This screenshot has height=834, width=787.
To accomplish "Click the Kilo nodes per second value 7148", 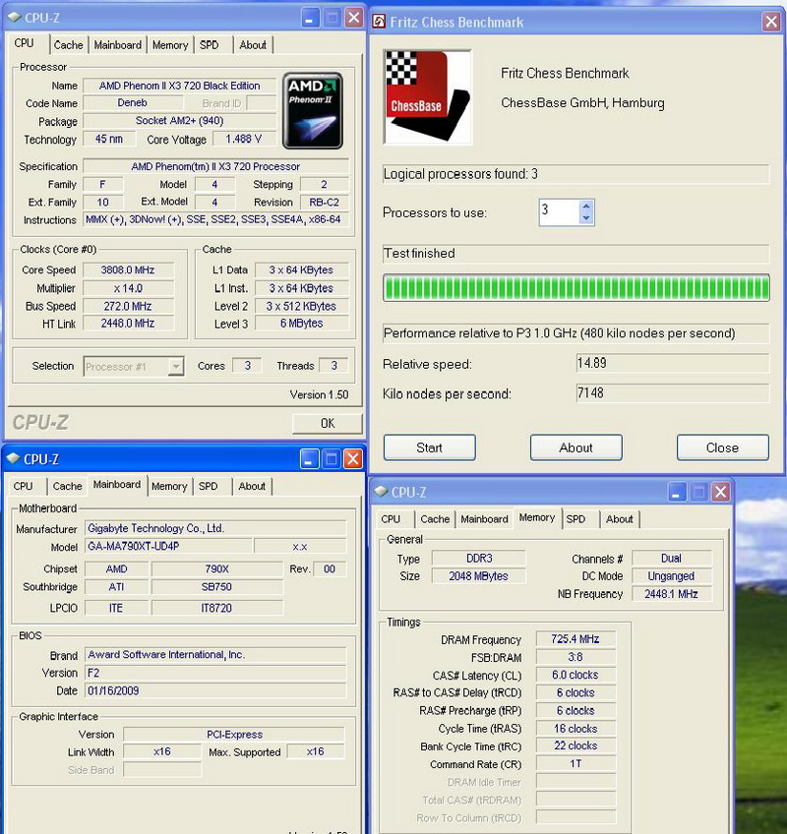I will (673, 393).
